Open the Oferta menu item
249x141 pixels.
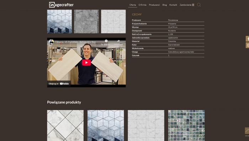133,5
